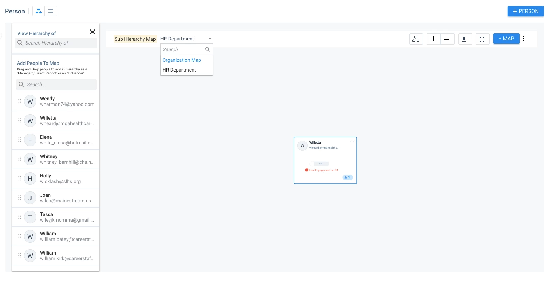550x284 pixels.
Task: Toggle fullscreen map view
Action: click(x=482, y=39)
